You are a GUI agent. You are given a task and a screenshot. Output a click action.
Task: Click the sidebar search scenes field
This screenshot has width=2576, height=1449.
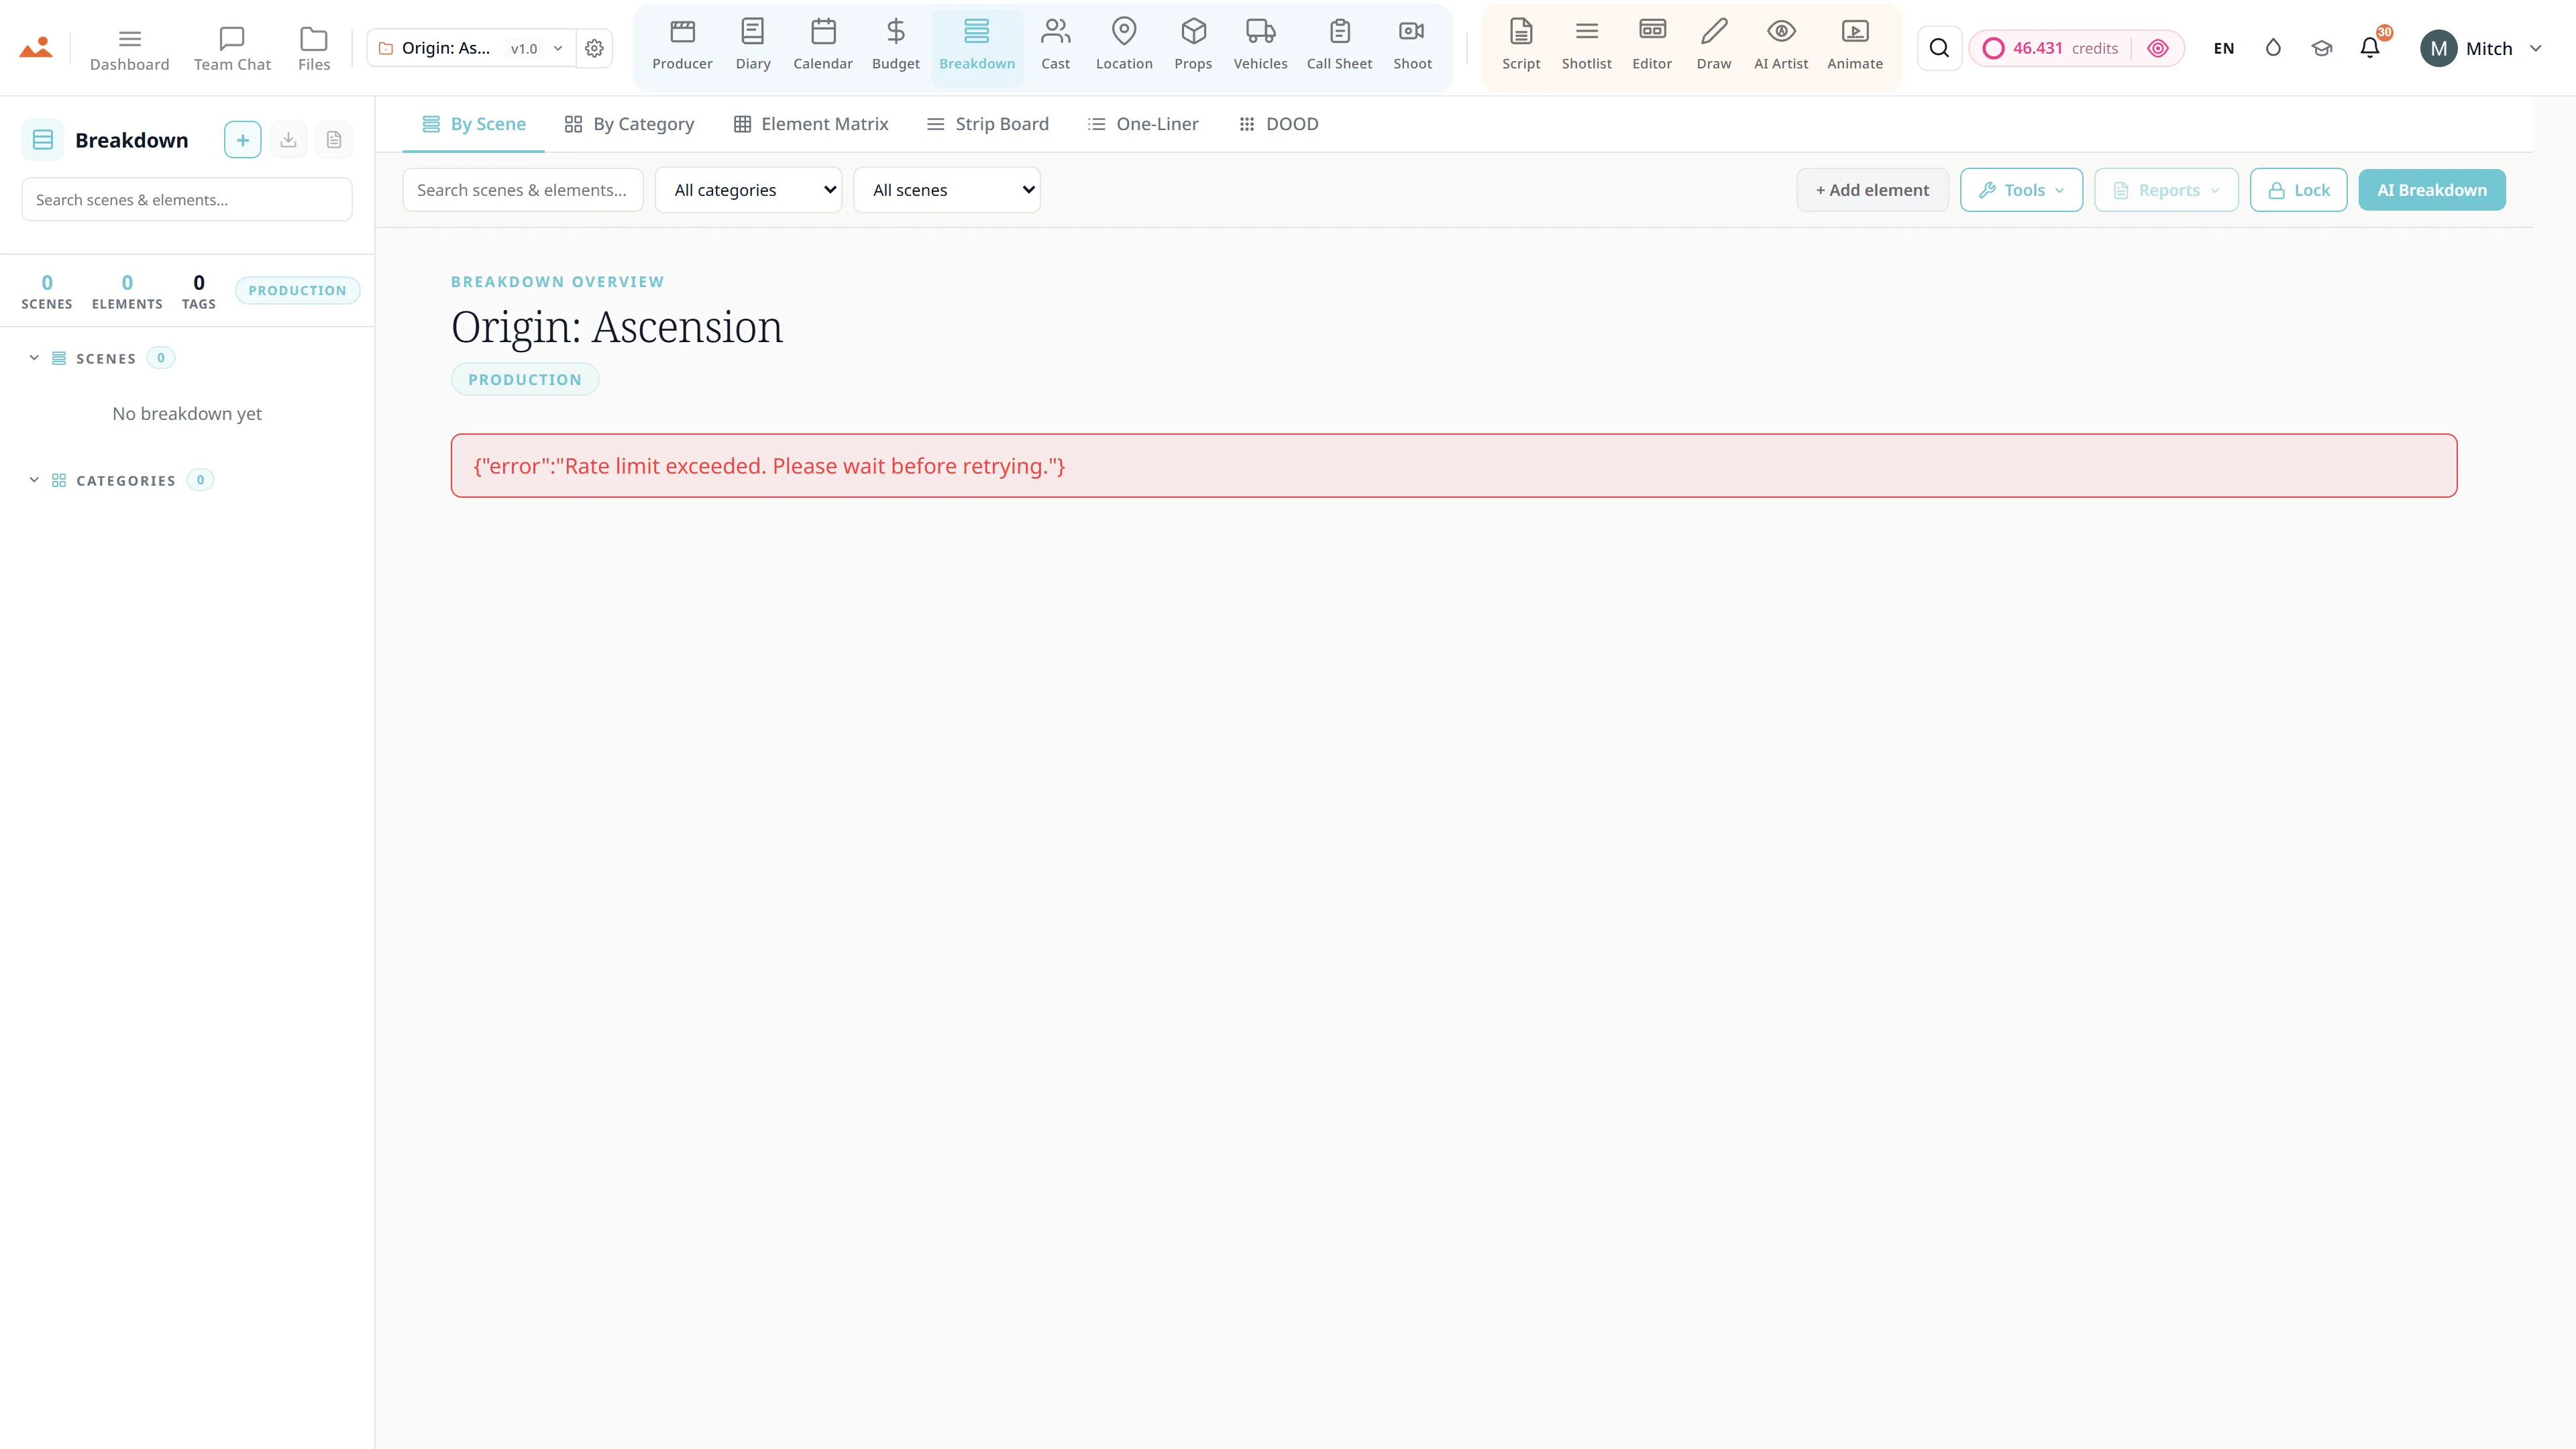186,200
